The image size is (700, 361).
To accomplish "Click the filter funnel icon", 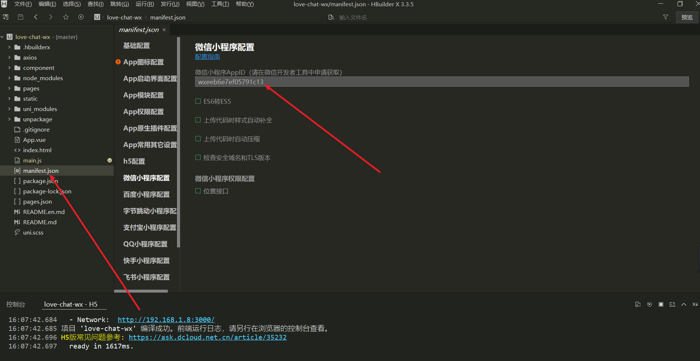I will point(665,17).
